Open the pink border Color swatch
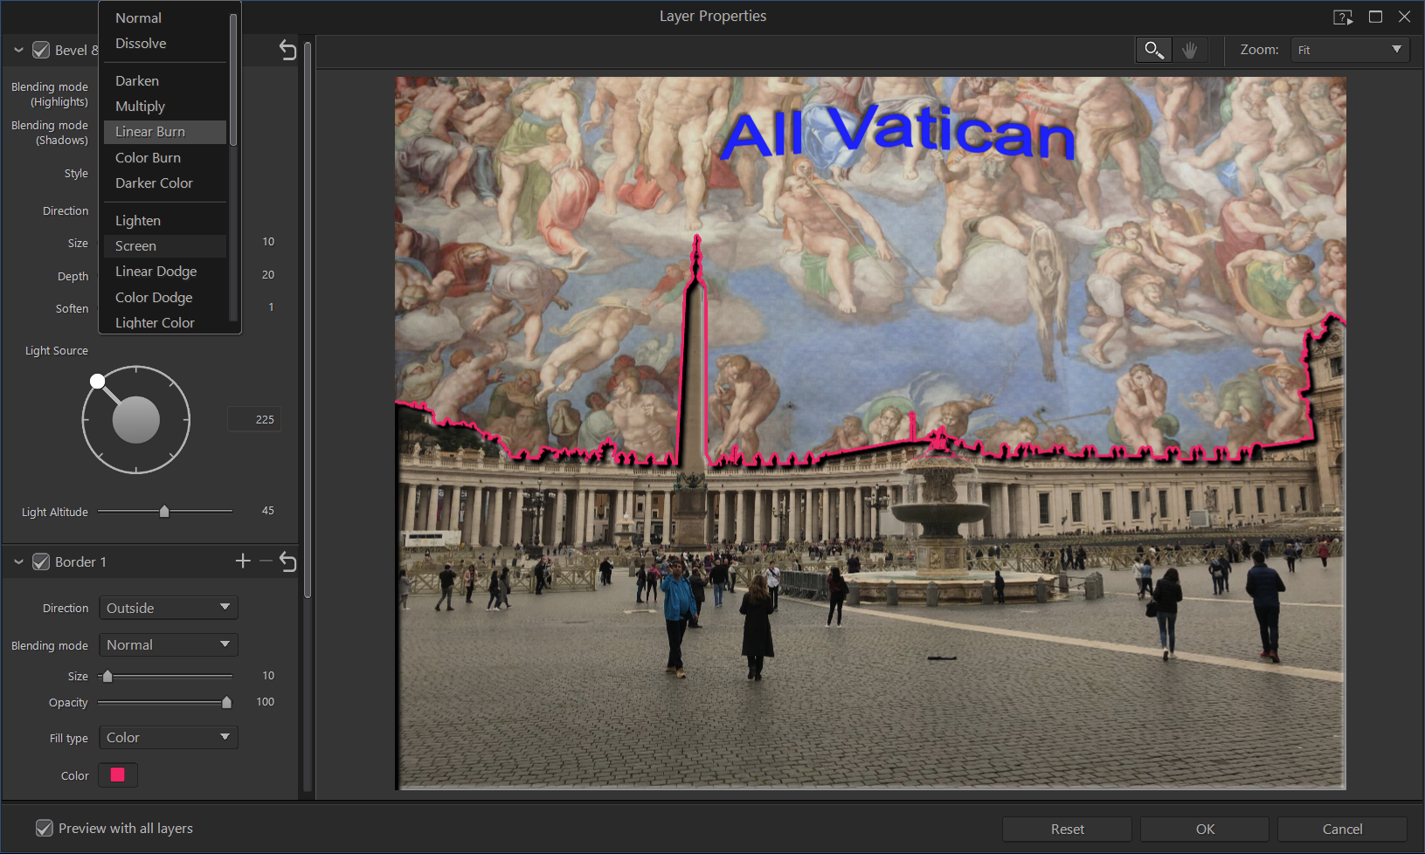Image resolution: width=1425 pixels, height=854 pixels. pyautogui.click(x=118, y=775)
